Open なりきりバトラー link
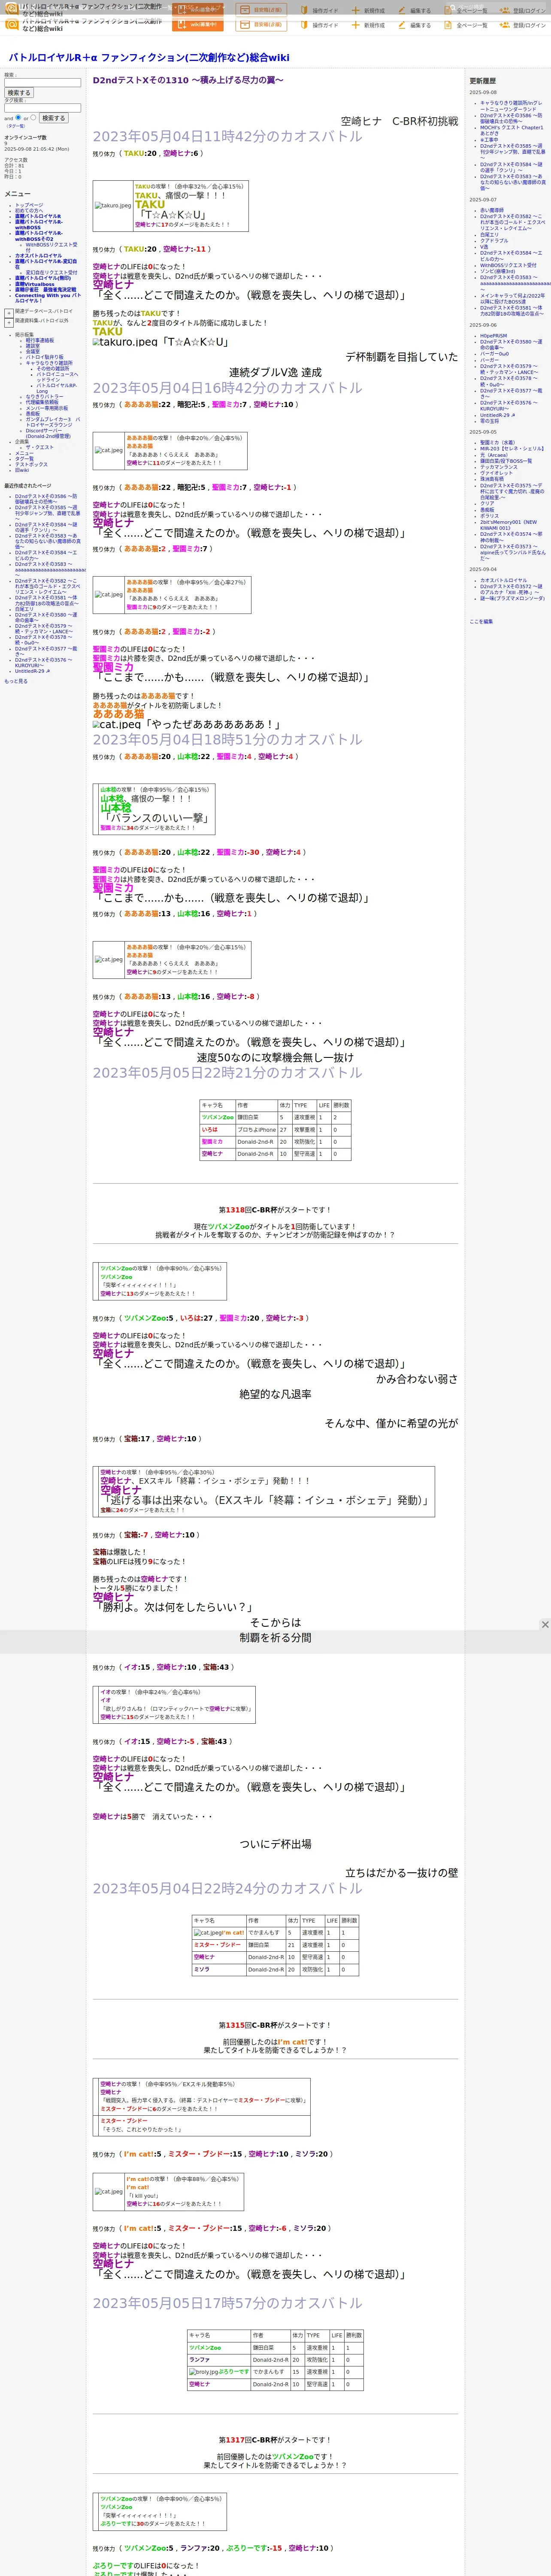 (44, 397)
